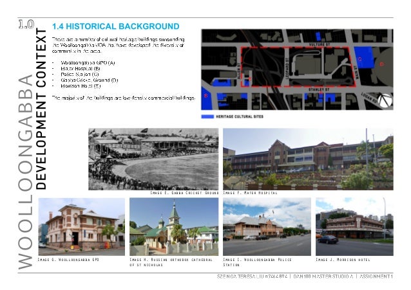Click caption 'Image G. Woolloongabba GPO'
This screenshot has width=411, height=290.
pyautogui.click(x=68, y=260)
